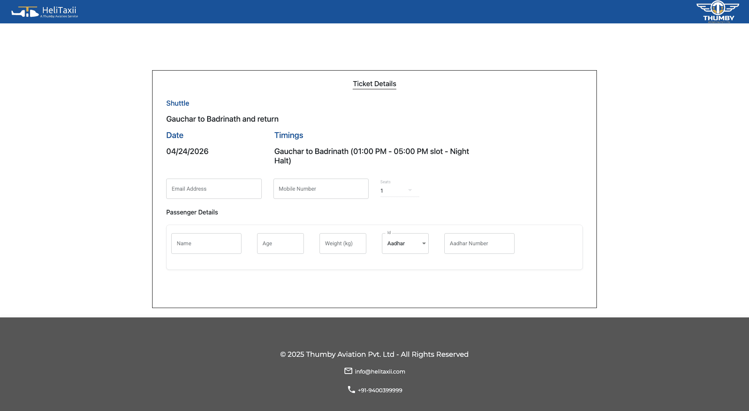Click the Passenger Details label
749x411 pixels.
click(192, 212)
